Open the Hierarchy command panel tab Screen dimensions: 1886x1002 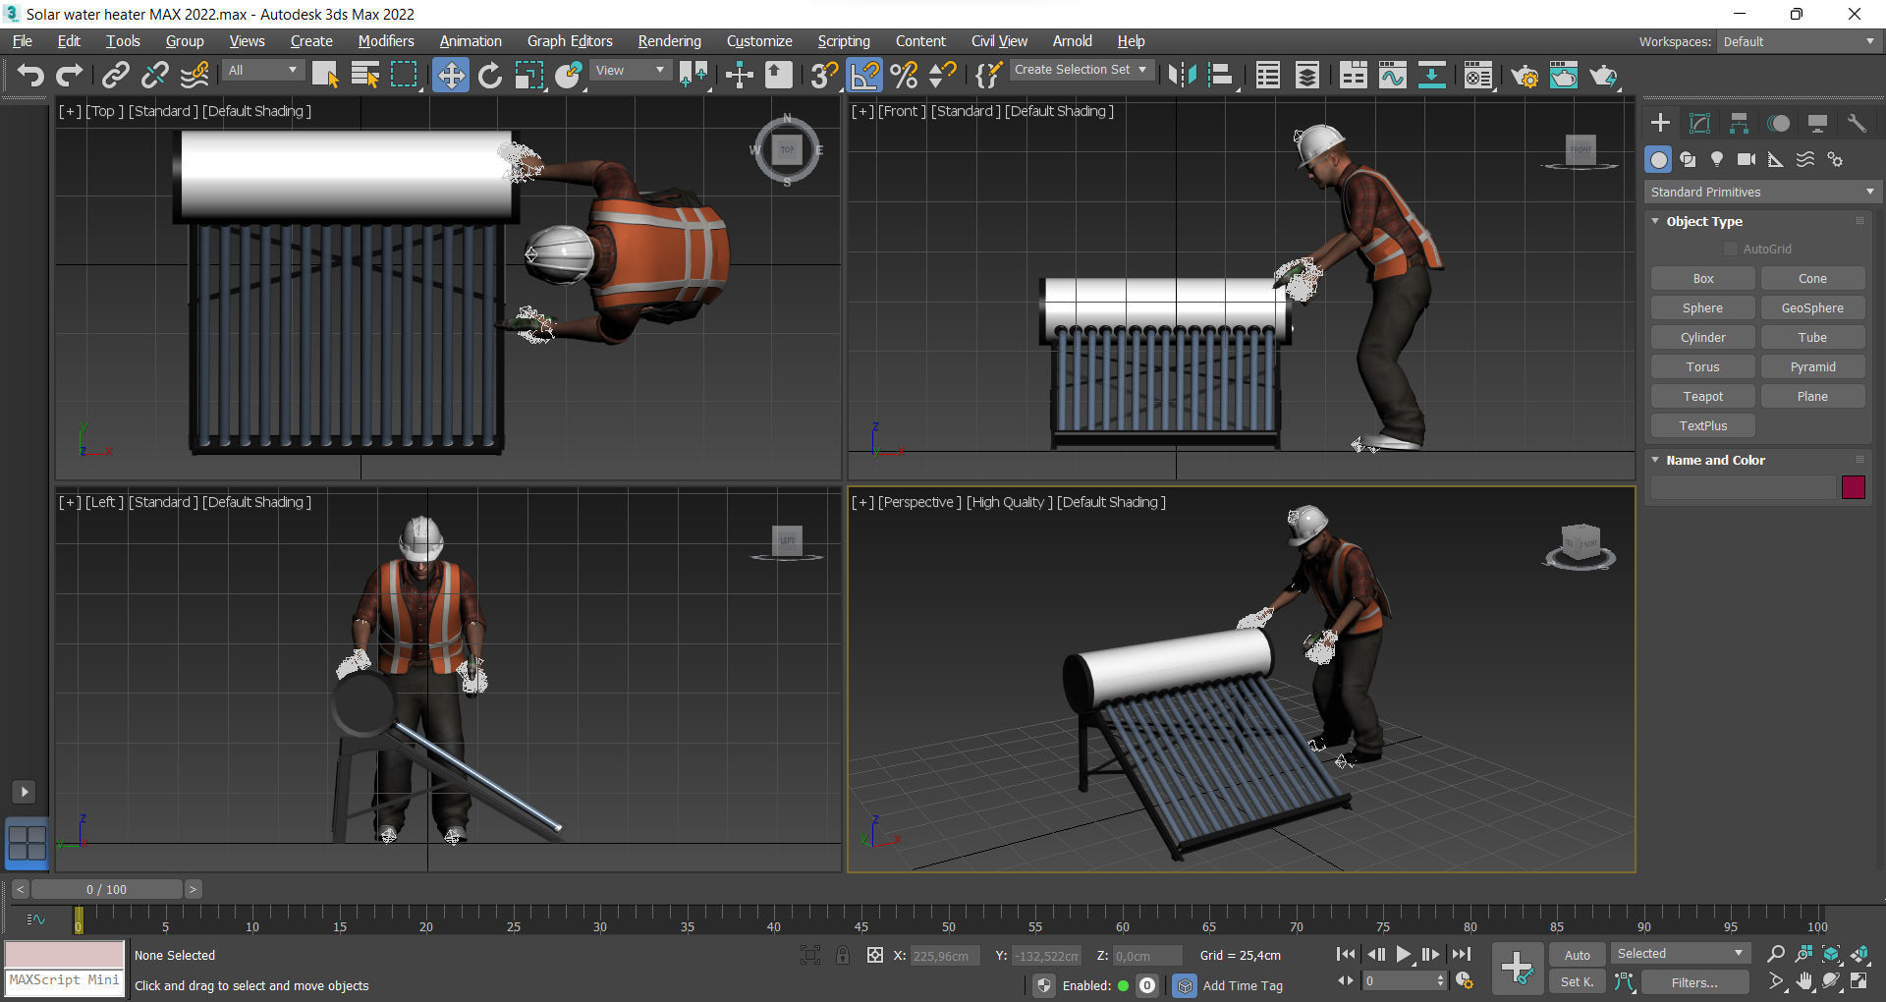1739,123
